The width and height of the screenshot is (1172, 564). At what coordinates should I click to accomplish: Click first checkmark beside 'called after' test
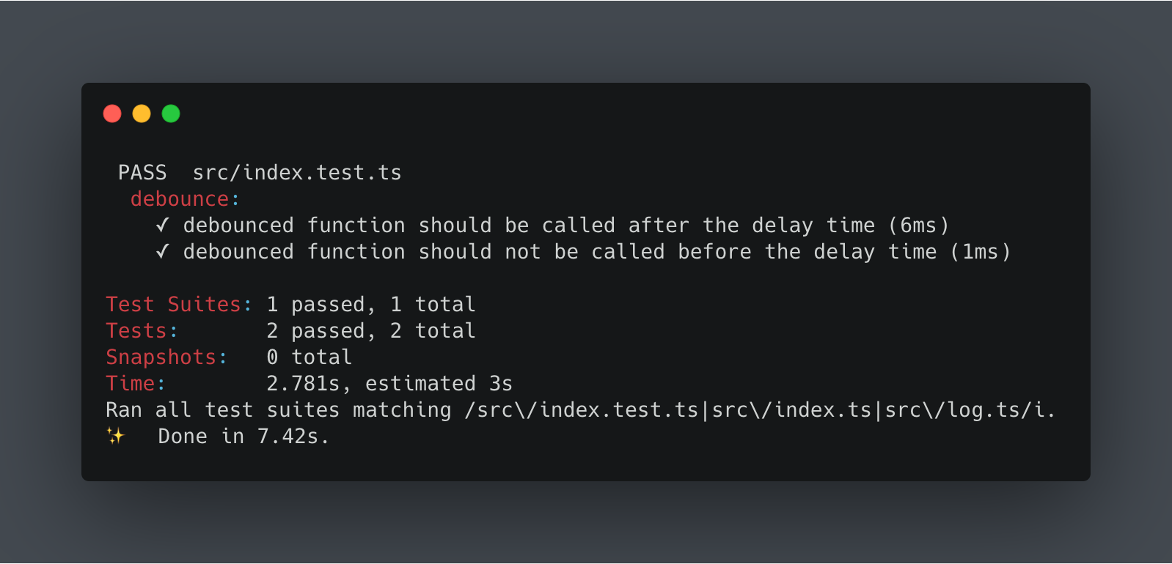coord(163,225)
